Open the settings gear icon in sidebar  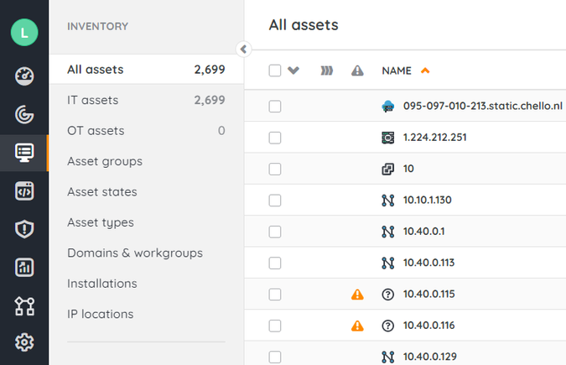pyautogui.click(x=24, y=342)
